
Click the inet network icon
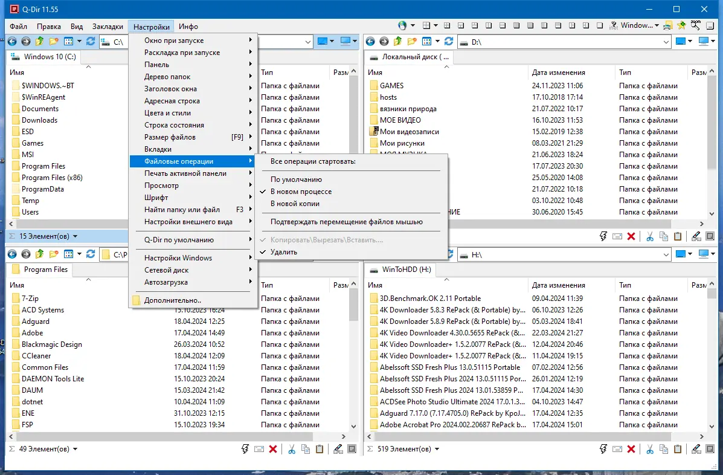coord(613,25)
